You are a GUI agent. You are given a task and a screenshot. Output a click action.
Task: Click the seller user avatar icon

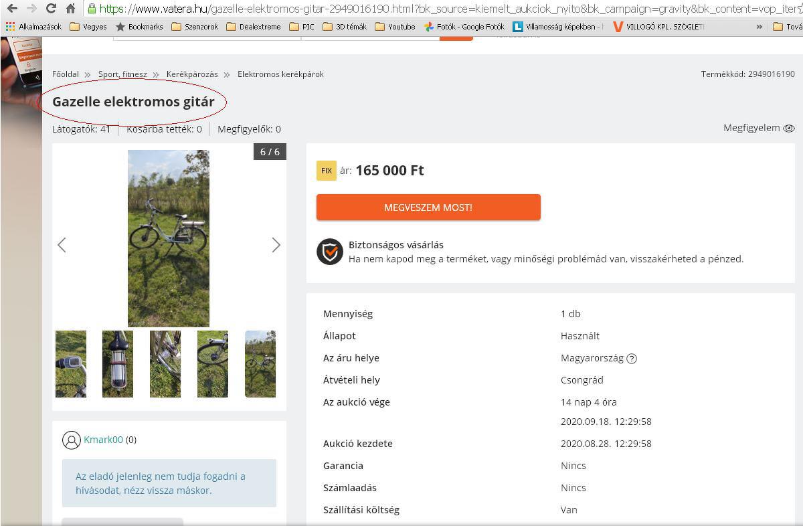tap(71, 440)
